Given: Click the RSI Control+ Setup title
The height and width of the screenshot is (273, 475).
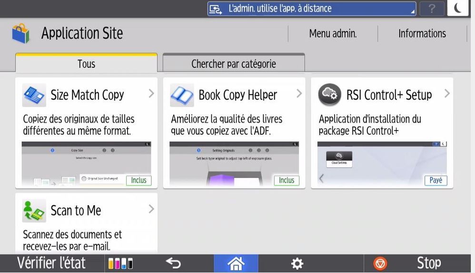Looking at the screenshot, I should (x=389, y=95).
